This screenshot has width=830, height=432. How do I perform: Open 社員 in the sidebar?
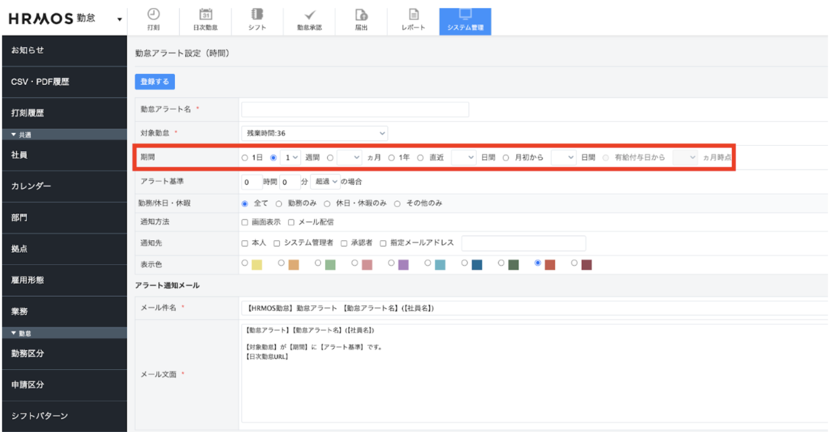point(65,155)
